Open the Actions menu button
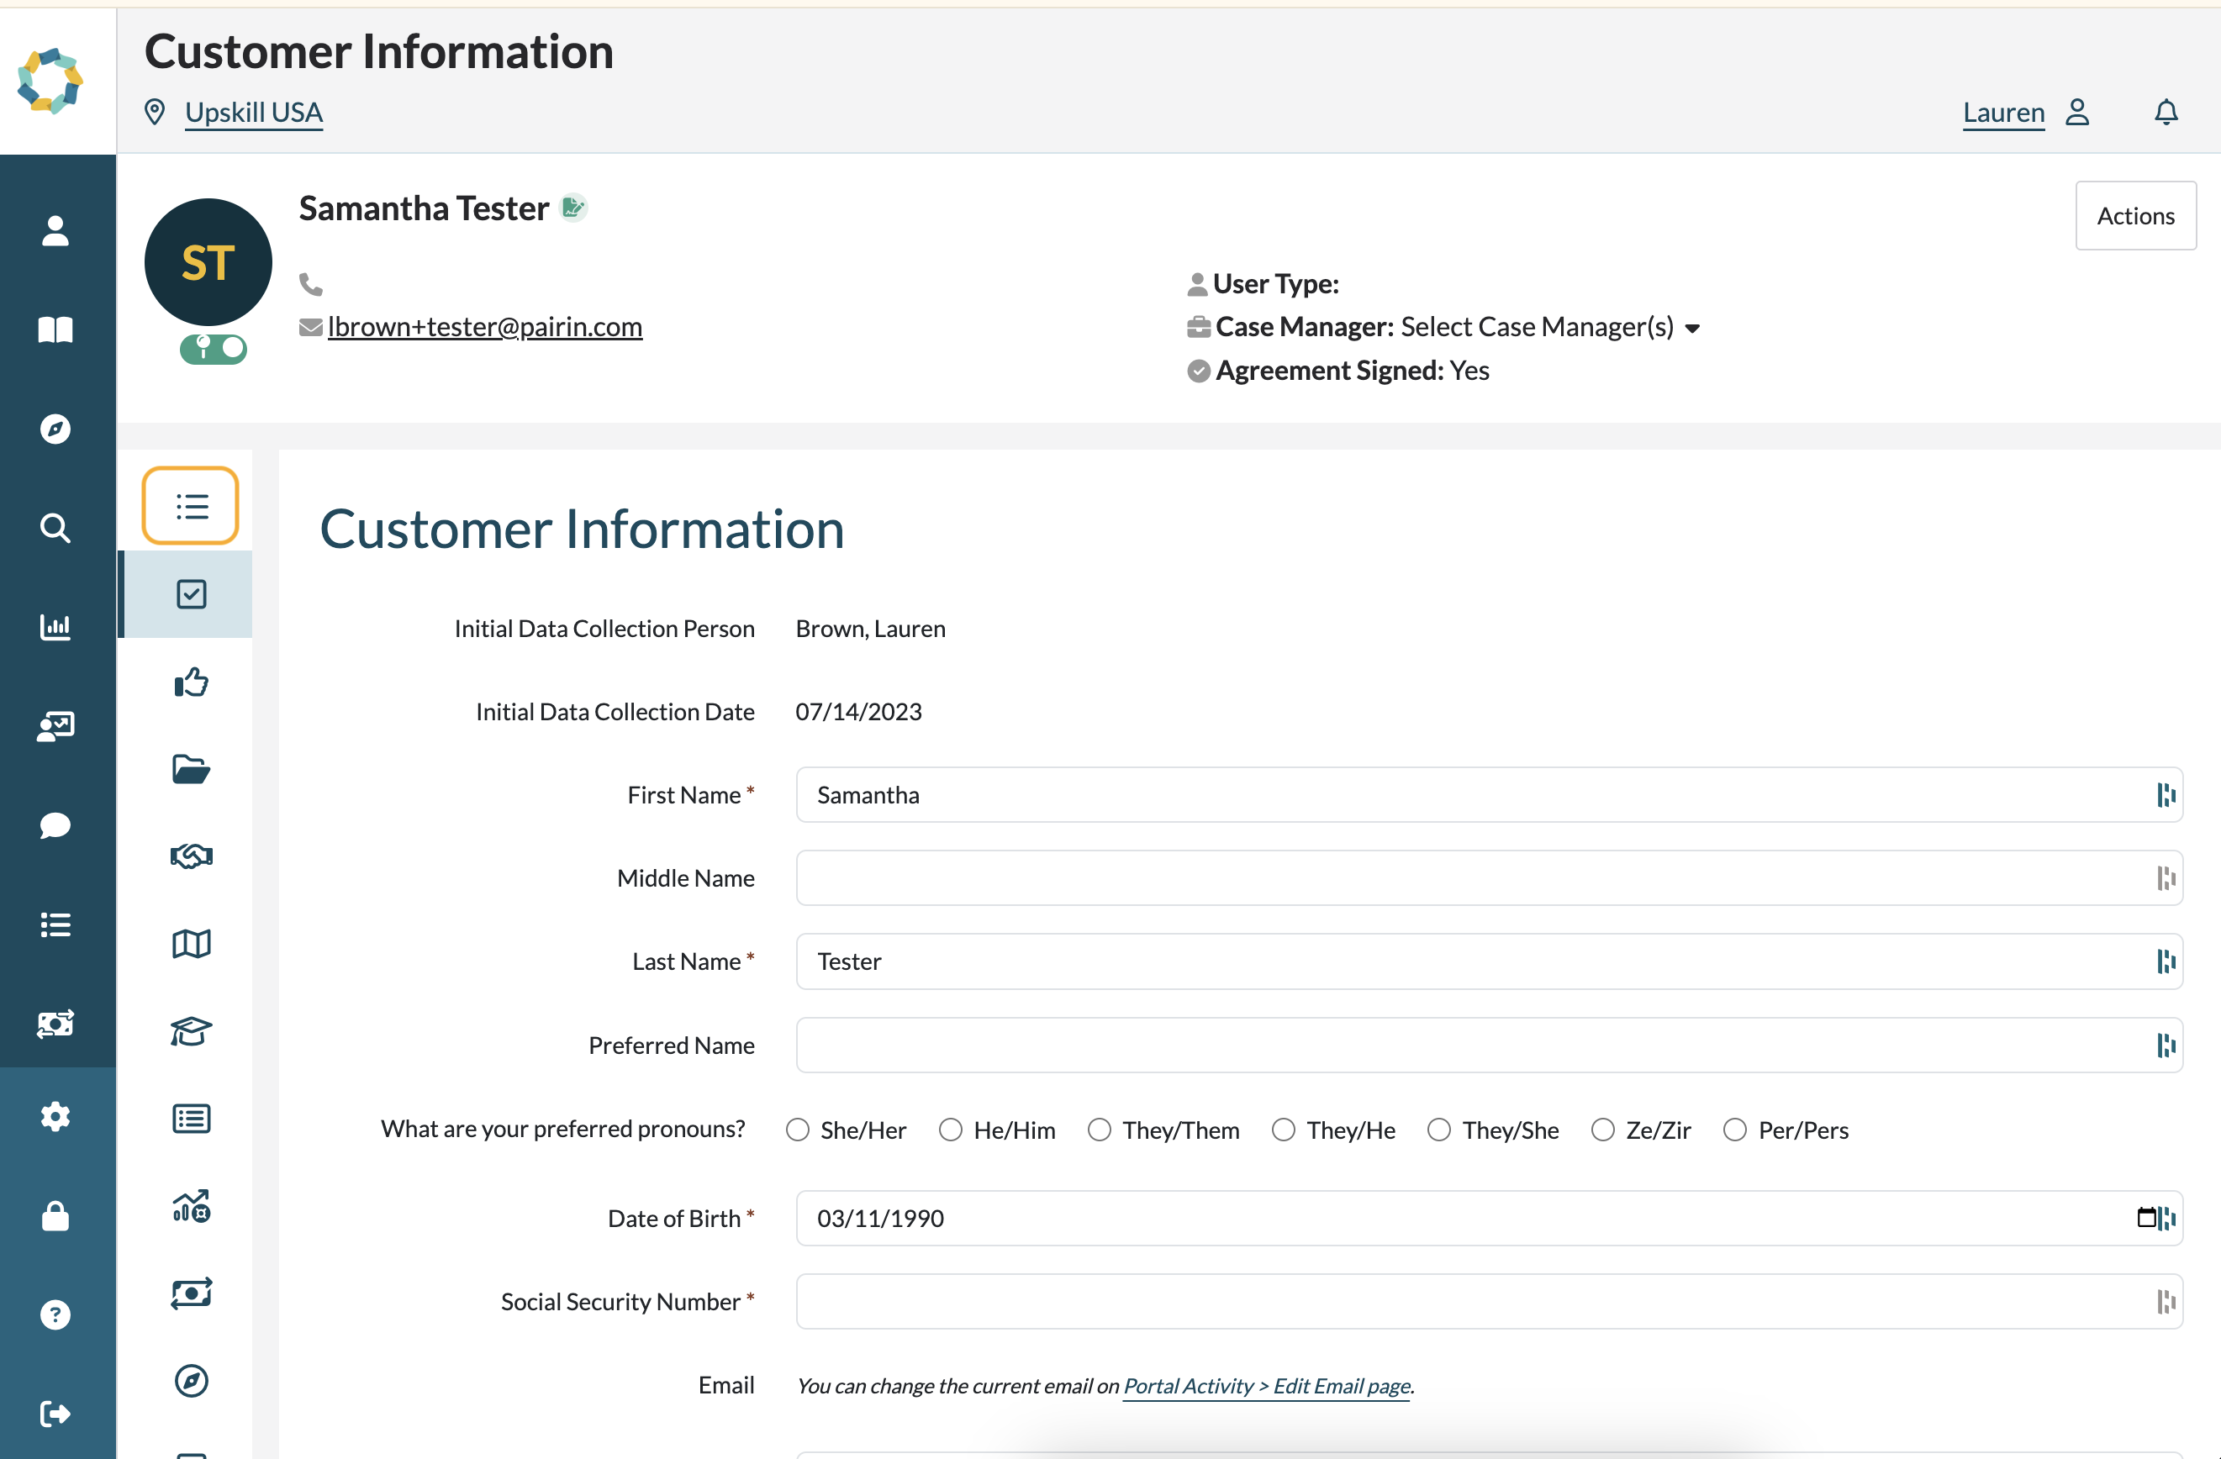This screenshot has height=1459, width=2221. (x=2135, y=215)
